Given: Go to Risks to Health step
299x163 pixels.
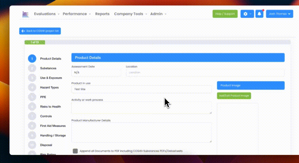Looking at the screenshot, I should (51, 107).
